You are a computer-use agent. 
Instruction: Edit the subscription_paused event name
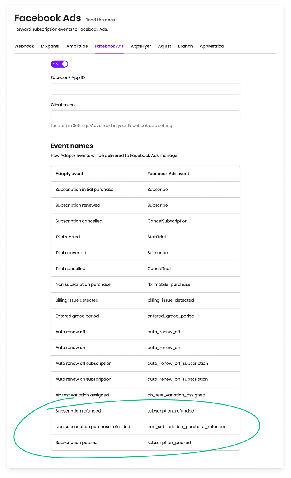pyautogui.click(x=169, y=442)
